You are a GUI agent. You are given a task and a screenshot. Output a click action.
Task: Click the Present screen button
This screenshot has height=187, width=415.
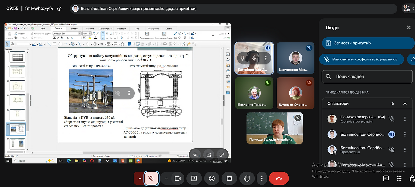tap(194, 178)
